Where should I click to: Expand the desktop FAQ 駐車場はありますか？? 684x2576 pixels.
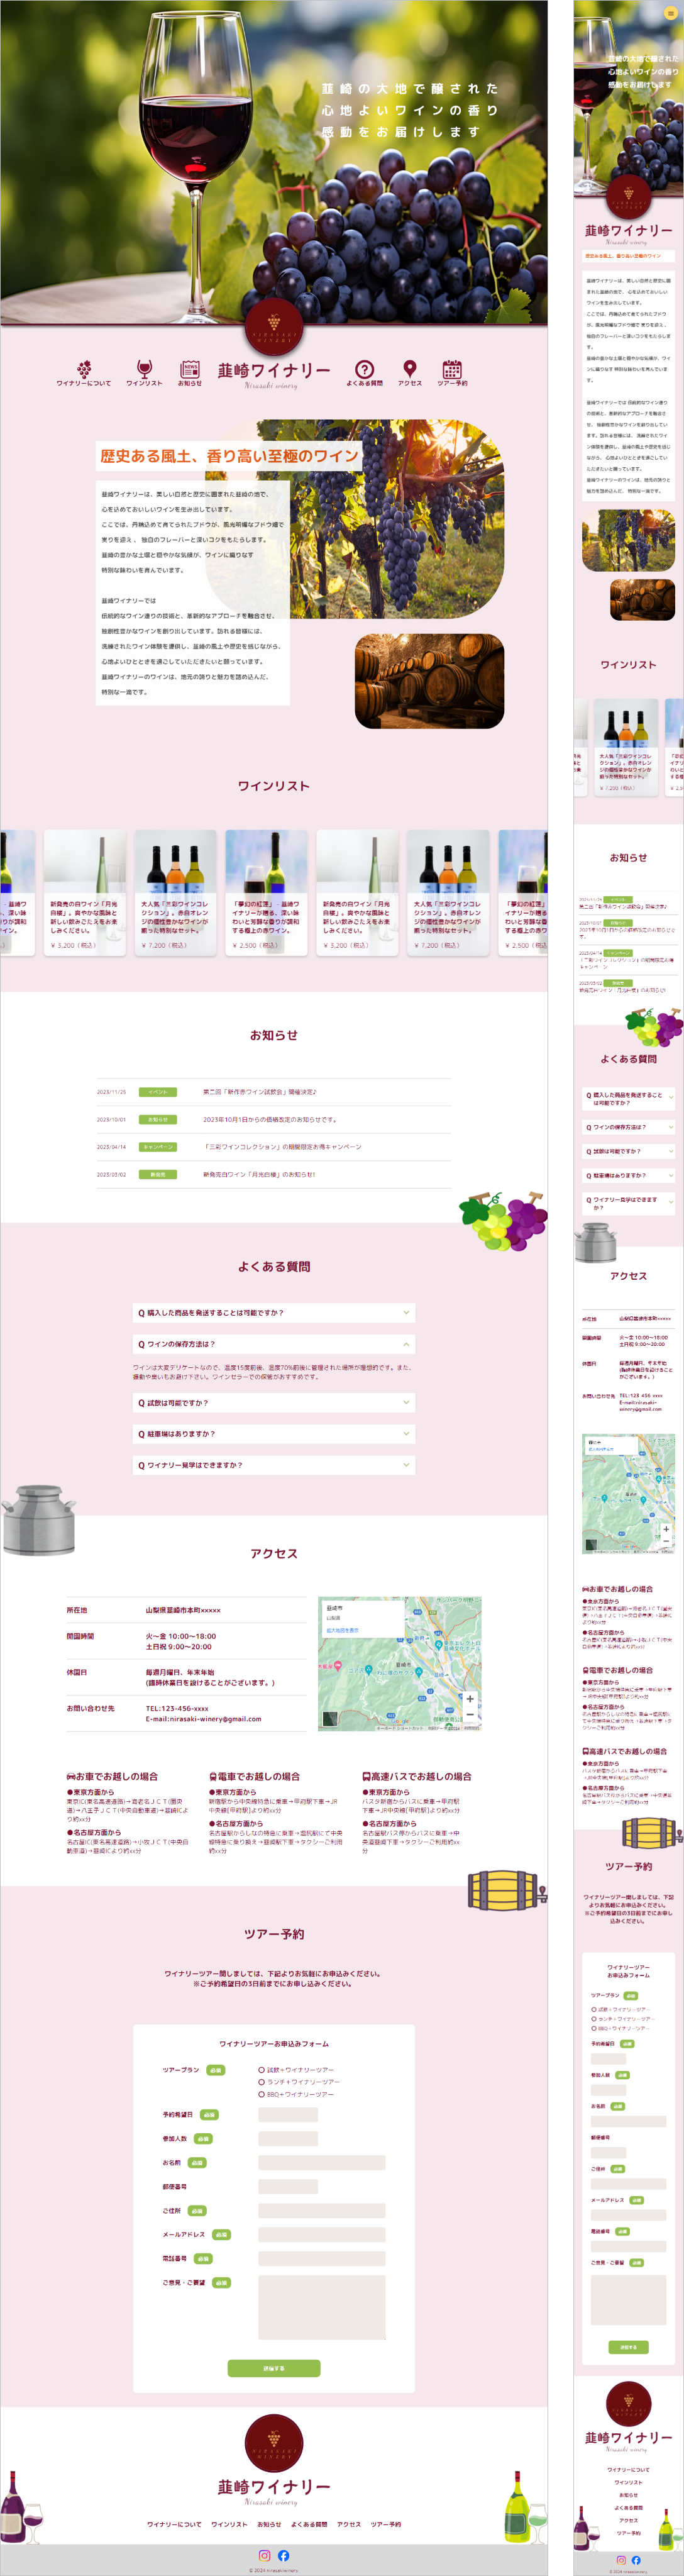point(273,1434)
